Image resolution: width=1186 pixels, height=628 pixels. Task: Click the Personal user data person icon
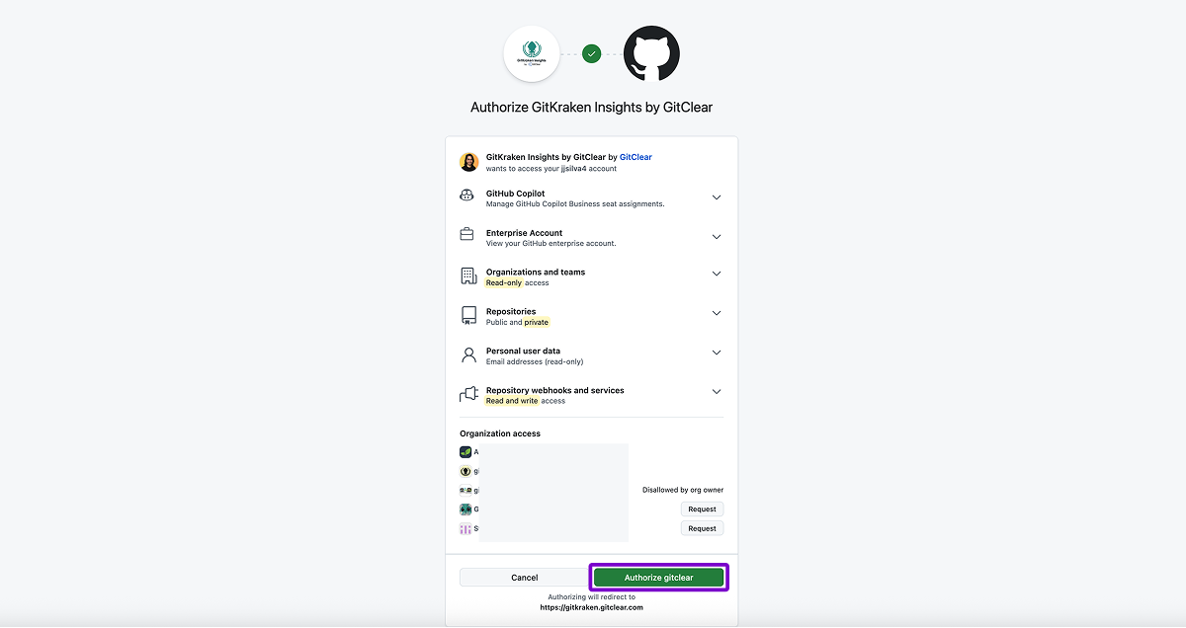point(467,354)
